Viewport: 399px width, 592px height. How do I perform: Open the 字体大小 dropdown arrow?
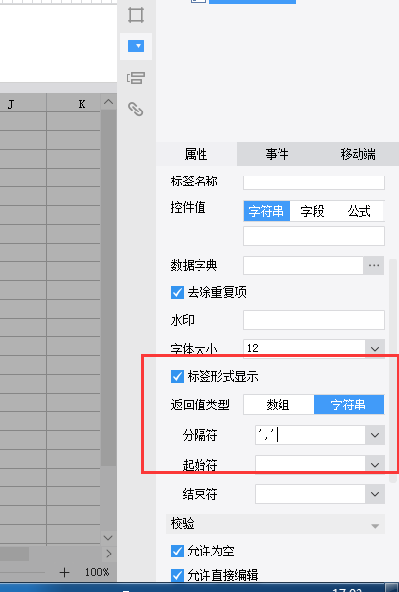375,348
